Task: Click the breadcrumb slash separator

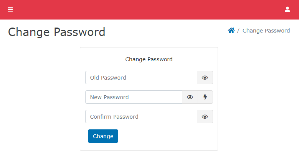Action: 238,31
